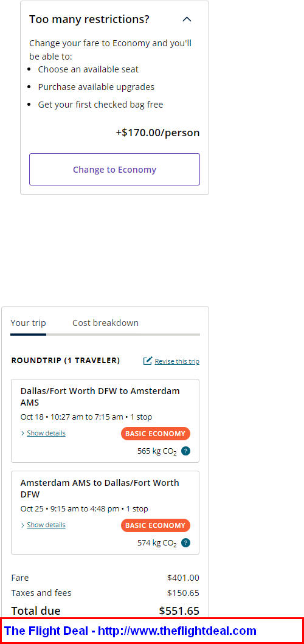304x644 pixels.
Task: Open the Cost breakdown tab
Action: point(106,323)
